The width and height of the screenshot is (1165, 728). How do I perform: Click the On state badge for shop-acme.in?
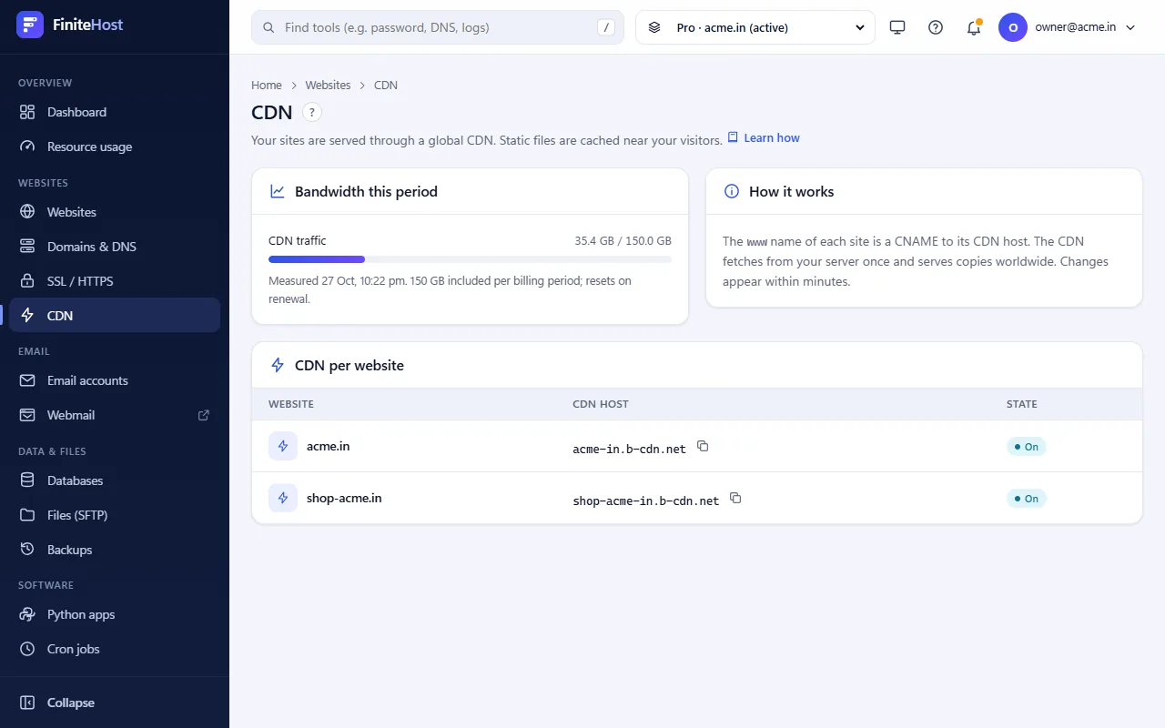(1026, 499)
